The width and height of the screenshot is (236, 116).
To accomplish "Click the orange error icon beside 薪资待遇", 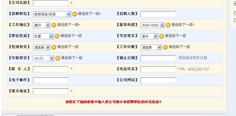I will (168, 25).
